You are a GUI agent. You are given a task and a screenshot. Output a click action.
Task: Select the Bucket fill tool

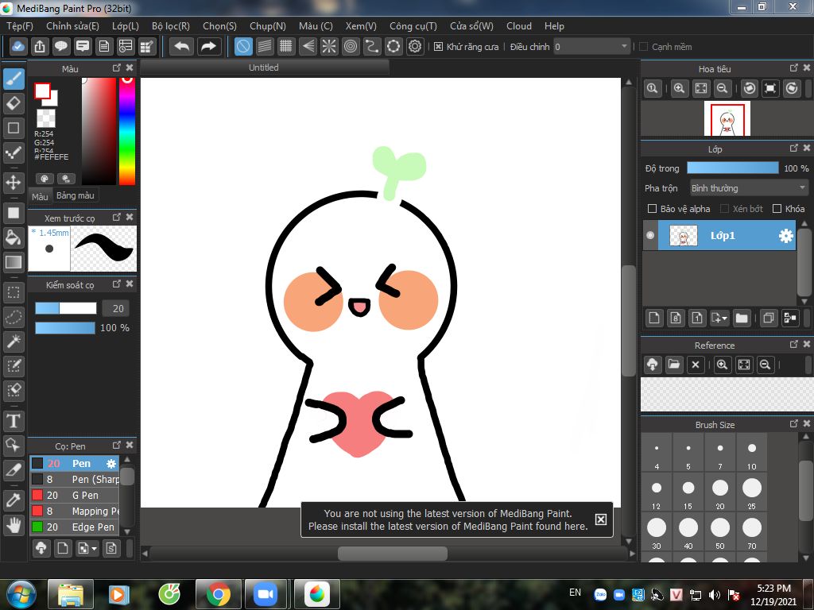click(14, 237)
